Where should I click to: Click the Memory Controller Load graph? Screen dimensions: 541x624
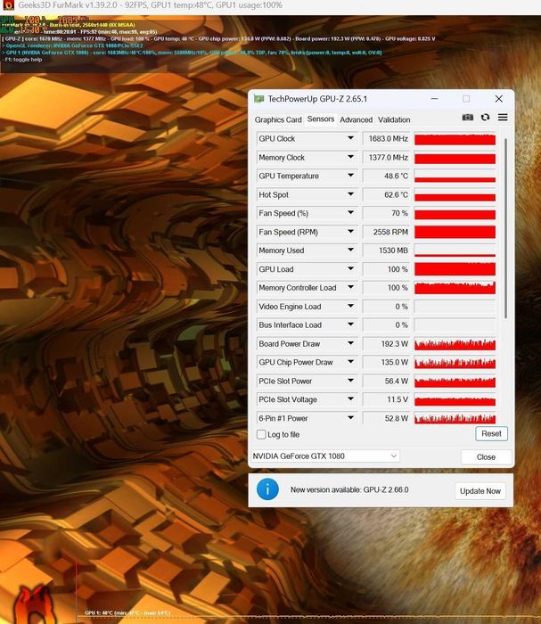(455, 288)
